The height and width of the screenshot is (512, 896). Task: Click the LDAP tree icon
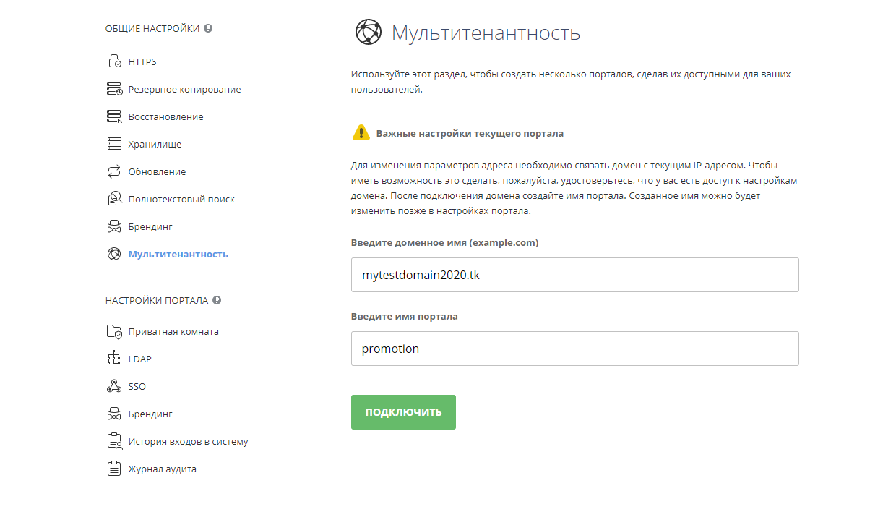tap(114, 359)
